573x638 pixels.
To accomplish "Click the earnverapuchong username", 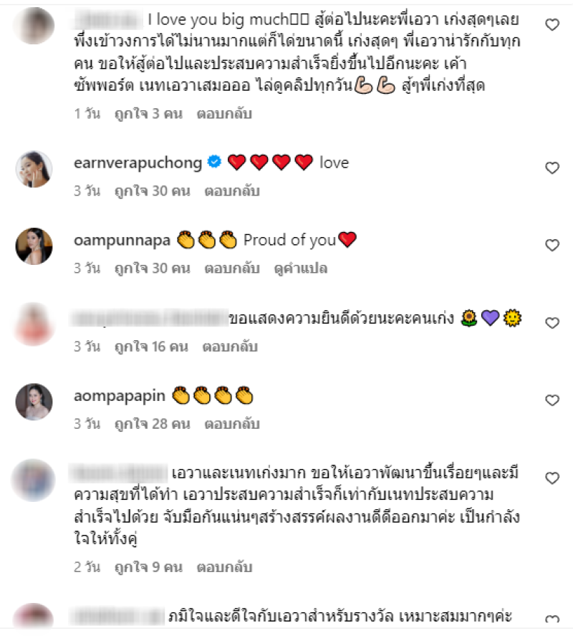I will point(138,163).
